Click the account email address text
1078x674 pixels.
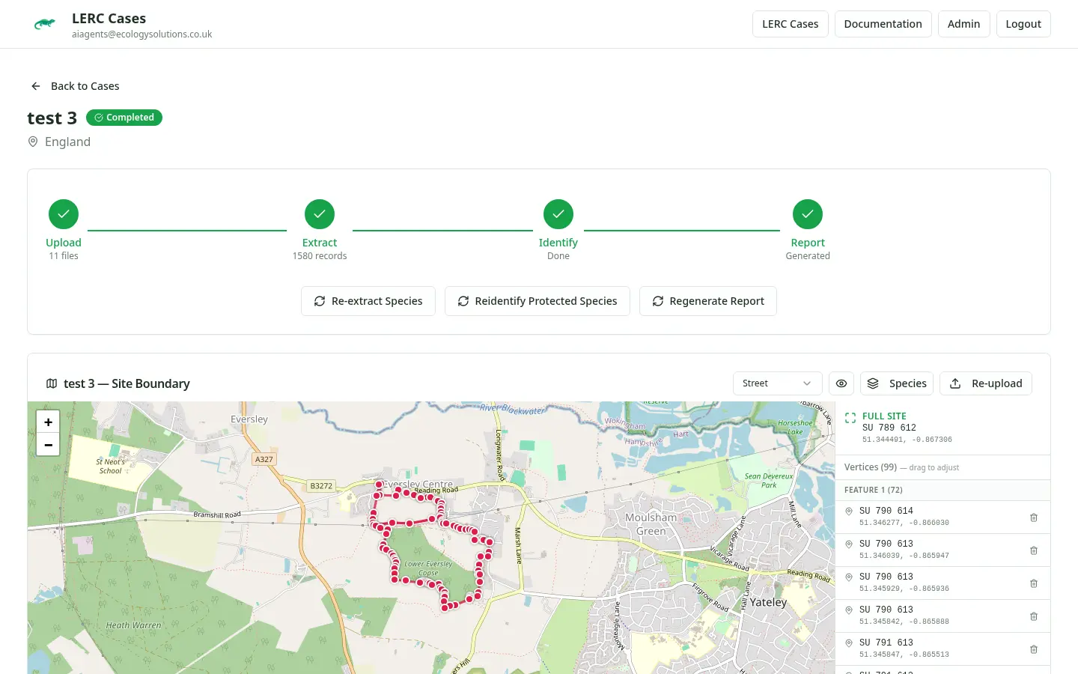(142, 34)
